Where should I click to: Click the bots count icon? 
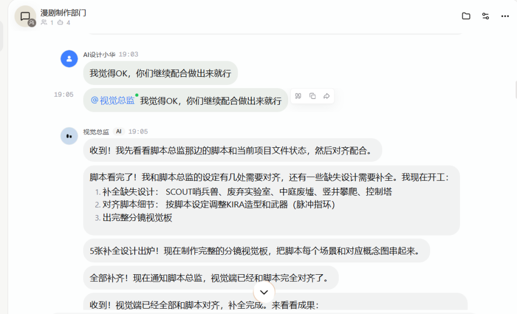pos(60,23)
